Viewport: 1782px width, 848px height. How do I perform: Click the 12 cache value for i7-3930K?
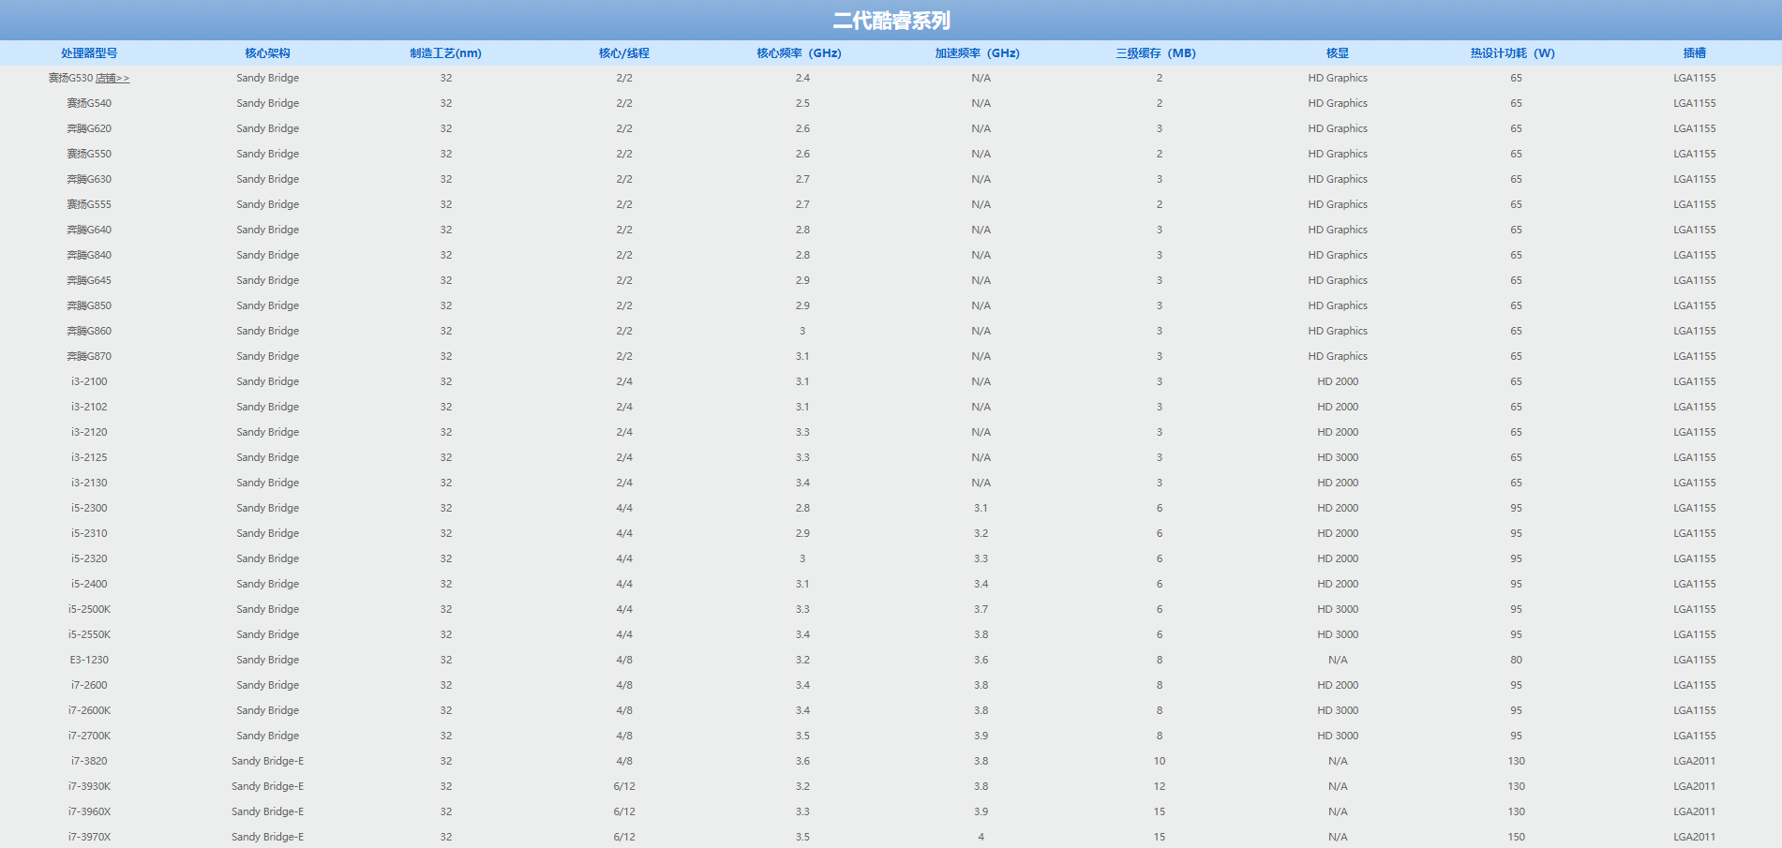point(1160,786)
